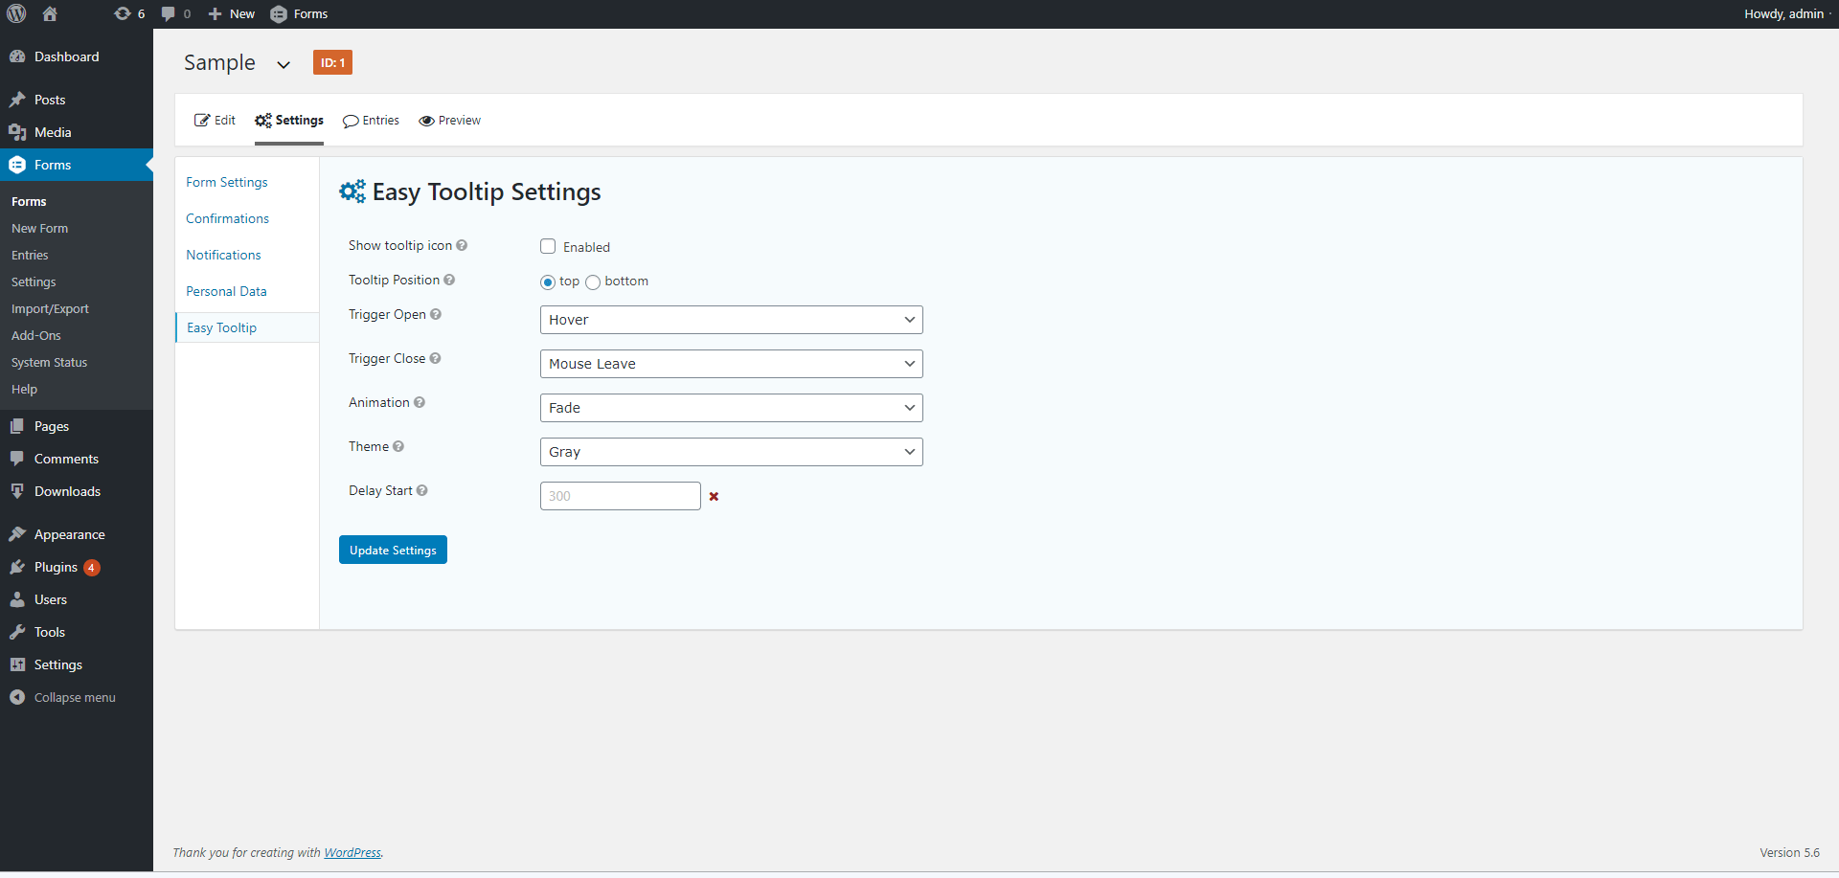Select the top tooltip position radio

point(548,281)
